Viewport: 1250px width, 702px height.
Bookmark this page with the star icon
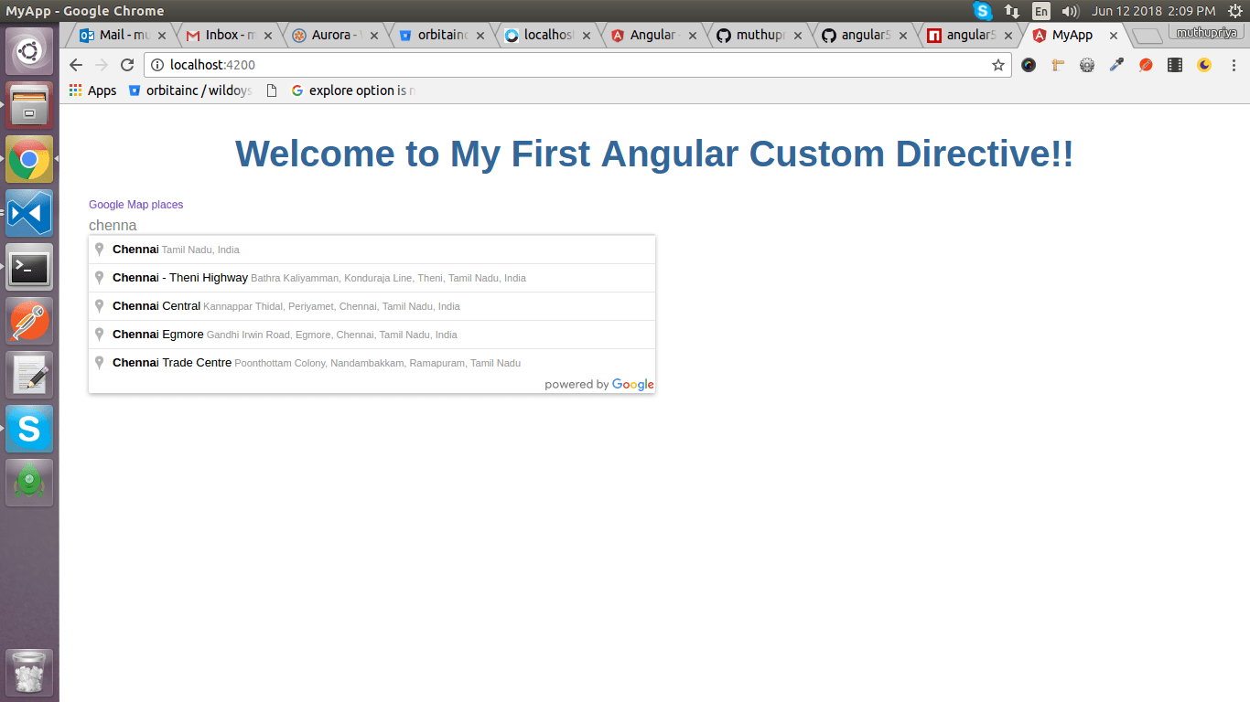pyautogui.click(x=998, y=65)
